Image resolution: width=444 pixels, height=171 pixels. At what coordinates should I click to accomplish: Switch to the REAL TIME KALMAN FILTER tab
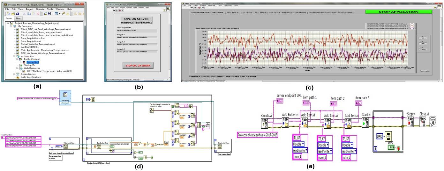pyautogui.click(x=239, y=13)
